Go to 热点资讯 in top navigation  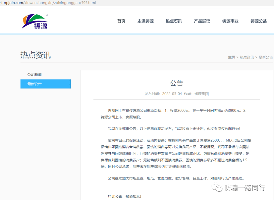174,21
